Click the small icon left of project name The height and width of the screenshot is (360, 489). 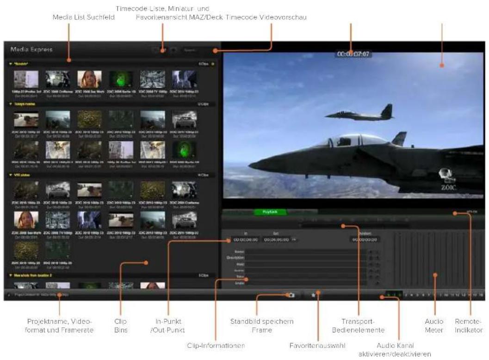(x=9, y=294)
